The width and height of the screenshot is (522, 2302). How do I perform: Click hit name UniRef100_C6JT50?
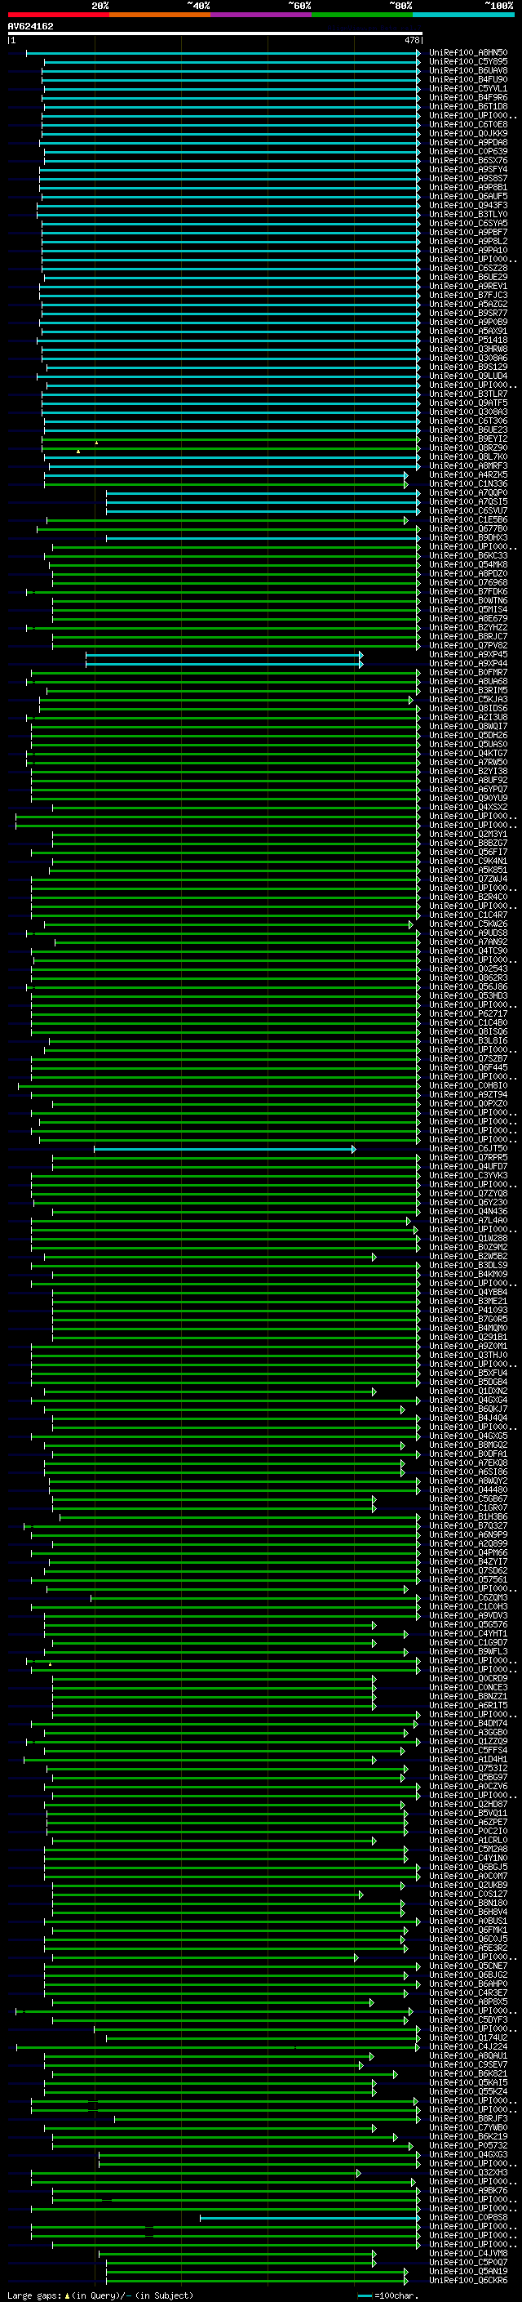click(x=468, y=1149)
